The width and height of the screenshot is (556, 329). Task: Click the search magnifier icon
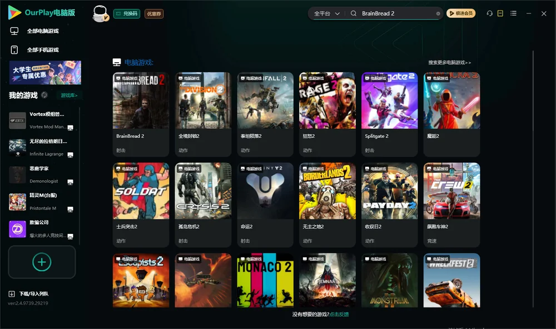pyautogui.click(x=354, y=13)
